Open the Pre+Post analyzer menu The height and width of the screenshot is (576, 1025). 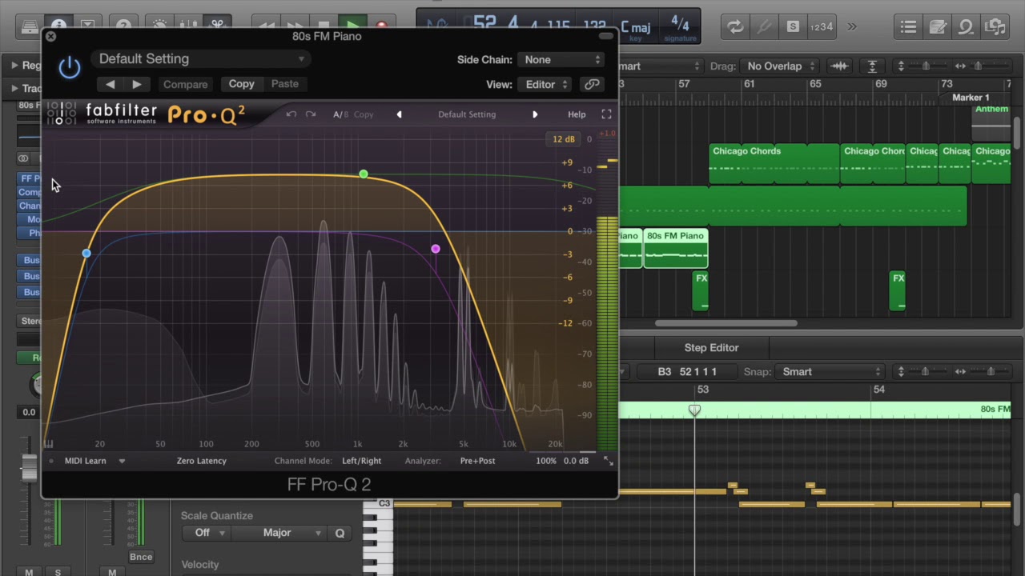click(x=477, y=461)
